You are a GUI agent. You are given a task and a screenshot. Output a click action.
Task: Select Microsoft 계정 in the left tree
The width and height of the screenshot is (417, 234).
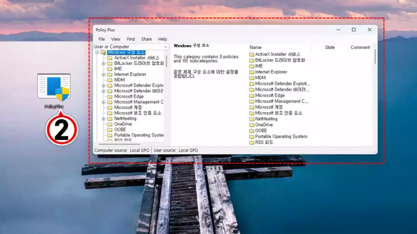(x=128, y=107)
